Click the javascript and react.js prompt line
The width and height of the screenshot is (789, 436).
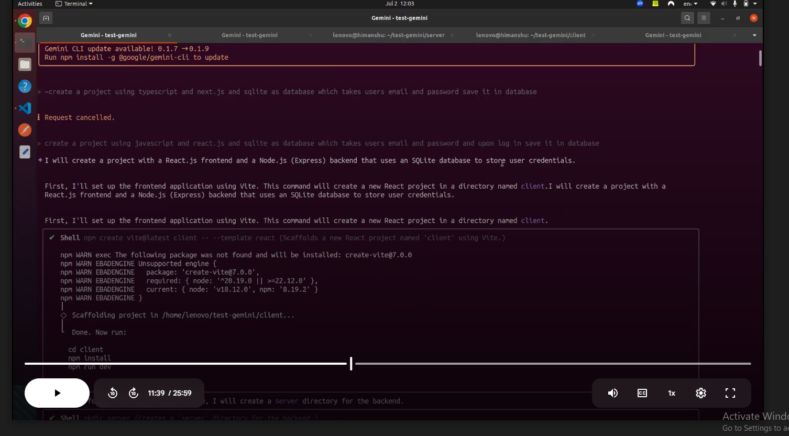(322, 143)
